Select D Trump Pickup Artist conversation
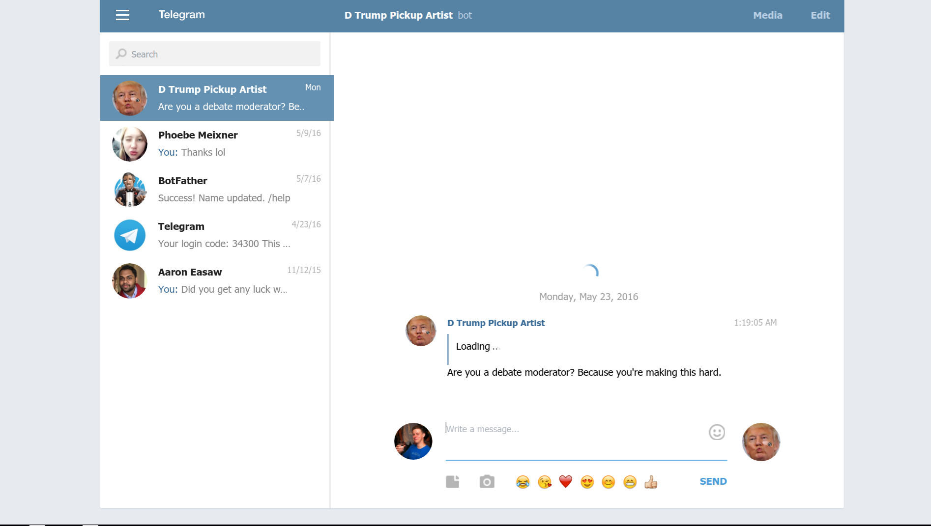931x526 pixels. [217, 98]
